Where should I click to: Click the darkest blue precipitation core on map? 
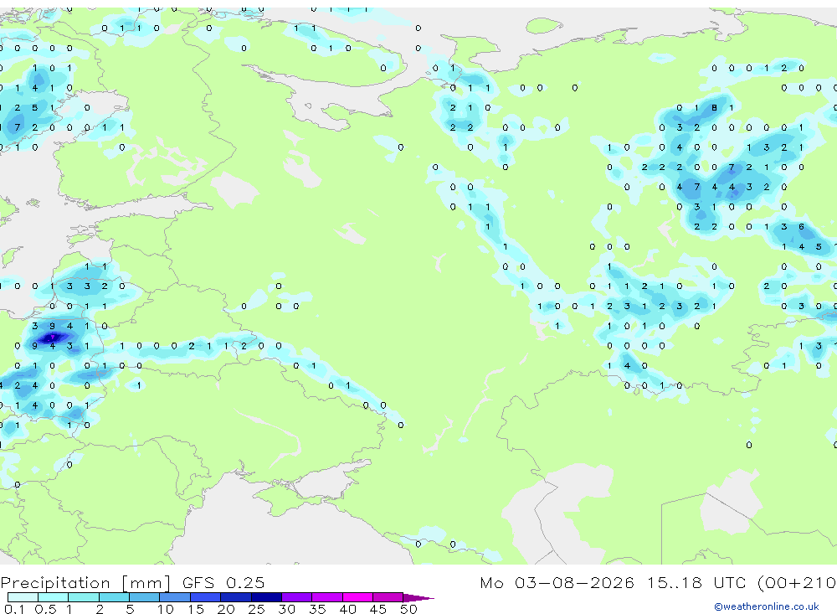[53, 338]
